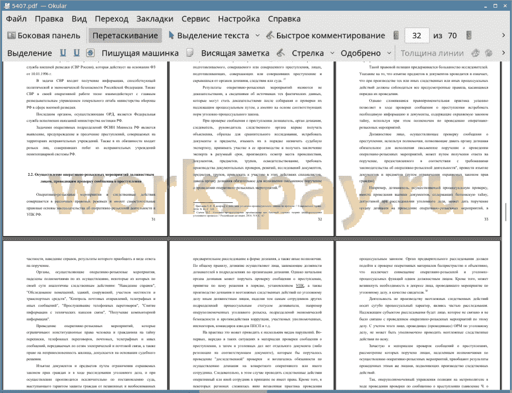The image size is (512, 393).
Task: Select the Стрелка arrow tool
Action: tap(308, 53)
